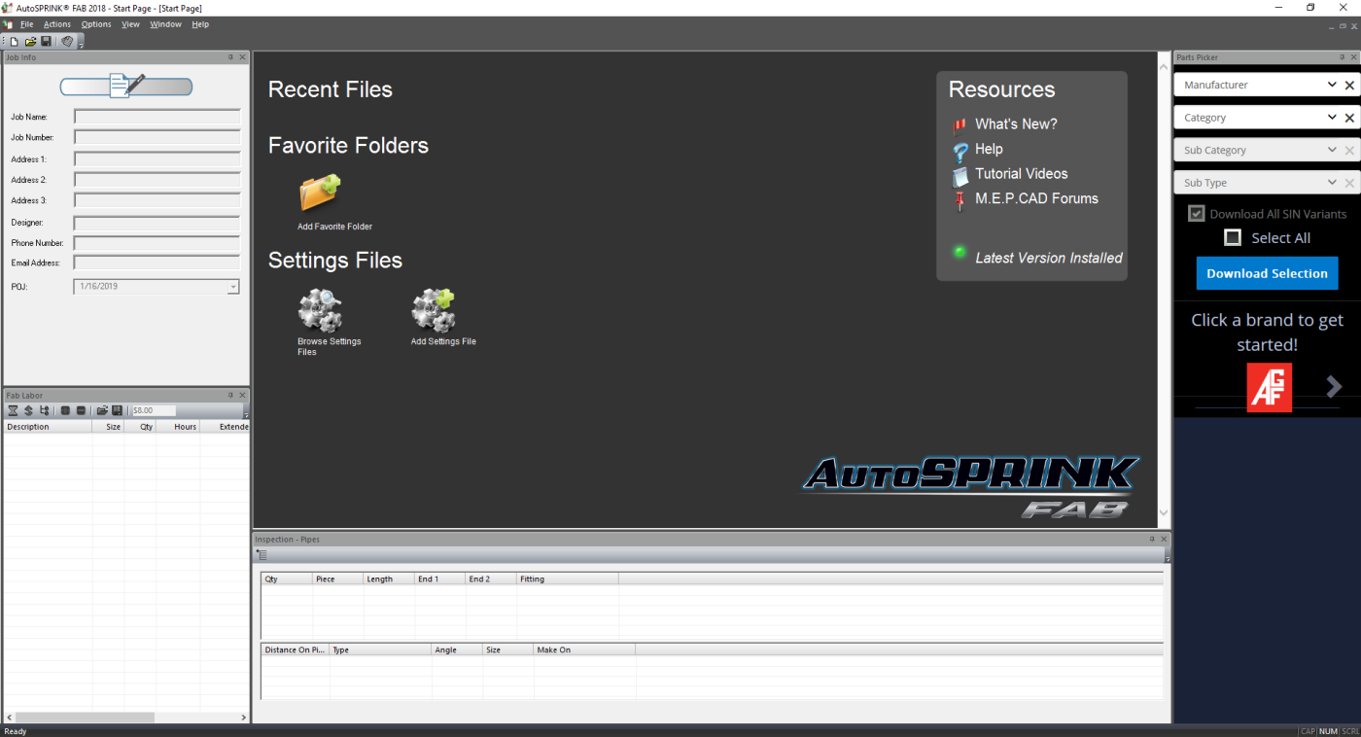The height and width of the screenshot is (737, 1361).
Task: Toggle the Select All checkbox
Action: [x=1233, y=237]
